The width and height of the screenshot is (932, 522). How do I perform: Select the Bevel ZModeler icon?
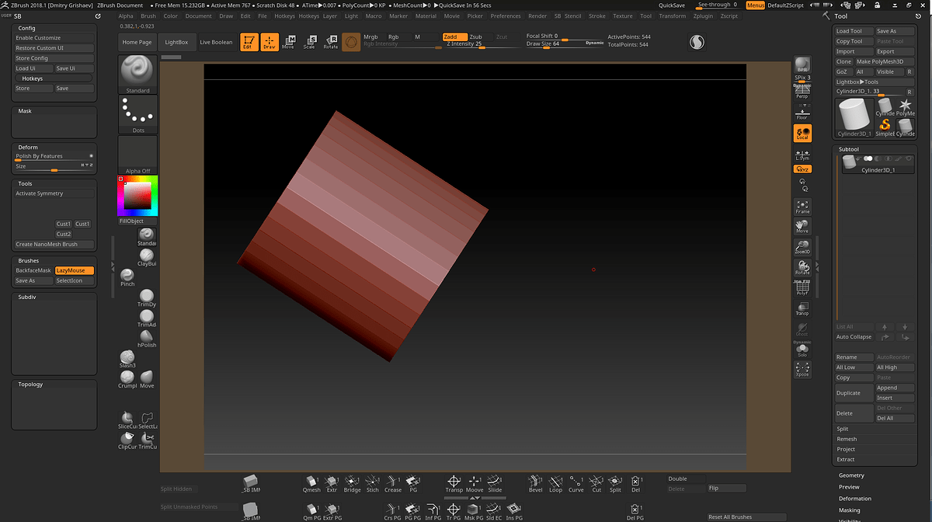click(x=535, y=484)
